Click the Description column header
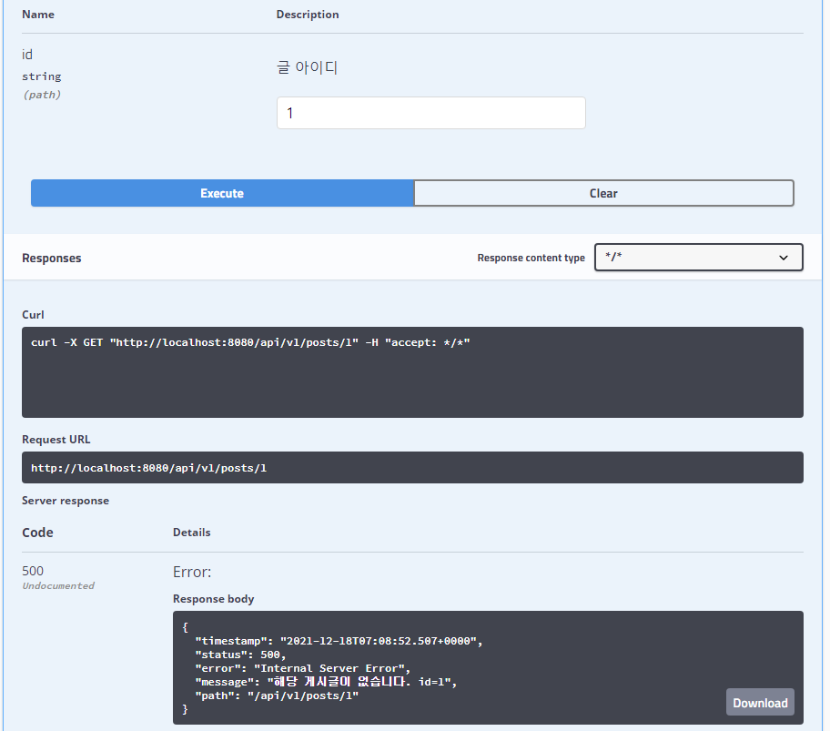This screenshot has height=731, width=830. [x=308, y=15]
